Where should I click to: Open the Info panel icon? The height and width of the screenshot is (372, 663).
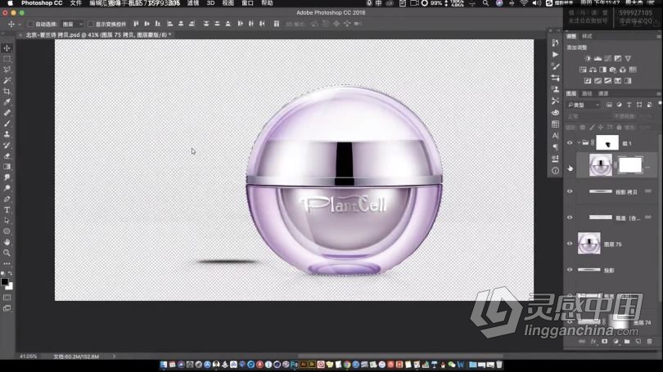click(x=555, y=171)
